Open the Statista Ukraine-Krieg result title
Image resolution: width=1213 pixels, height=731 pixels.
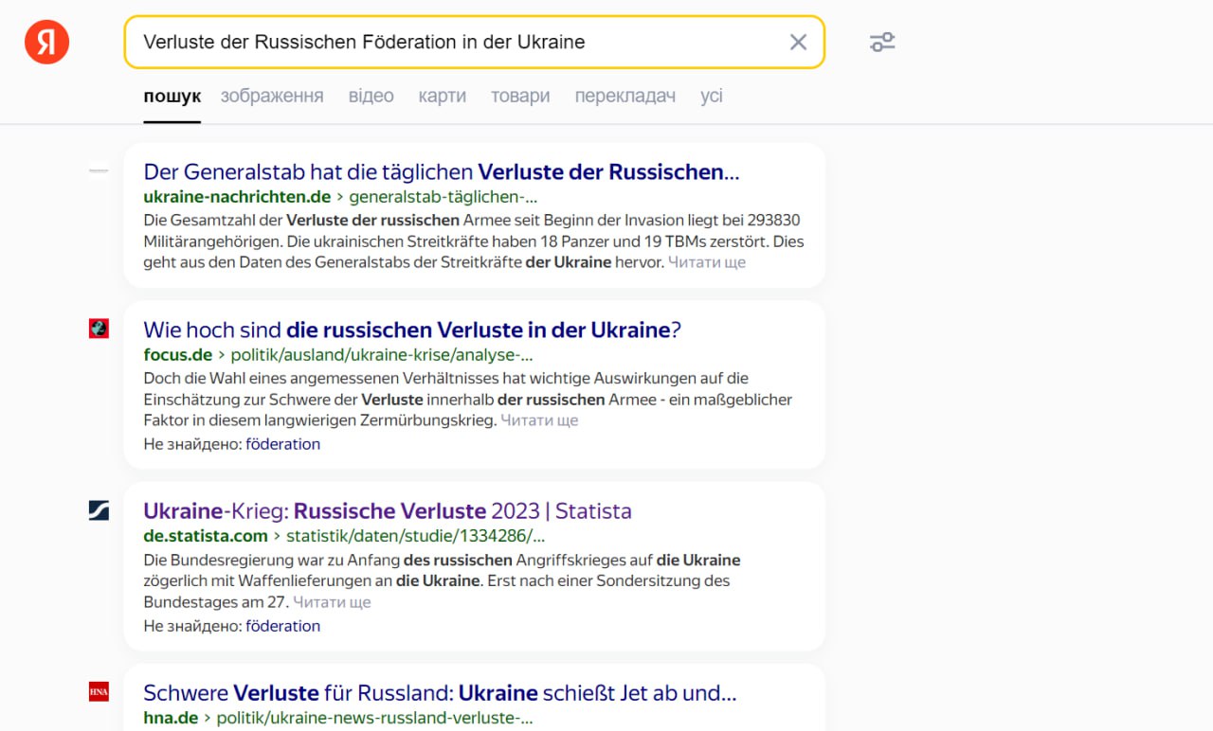(x=387, y=511)
